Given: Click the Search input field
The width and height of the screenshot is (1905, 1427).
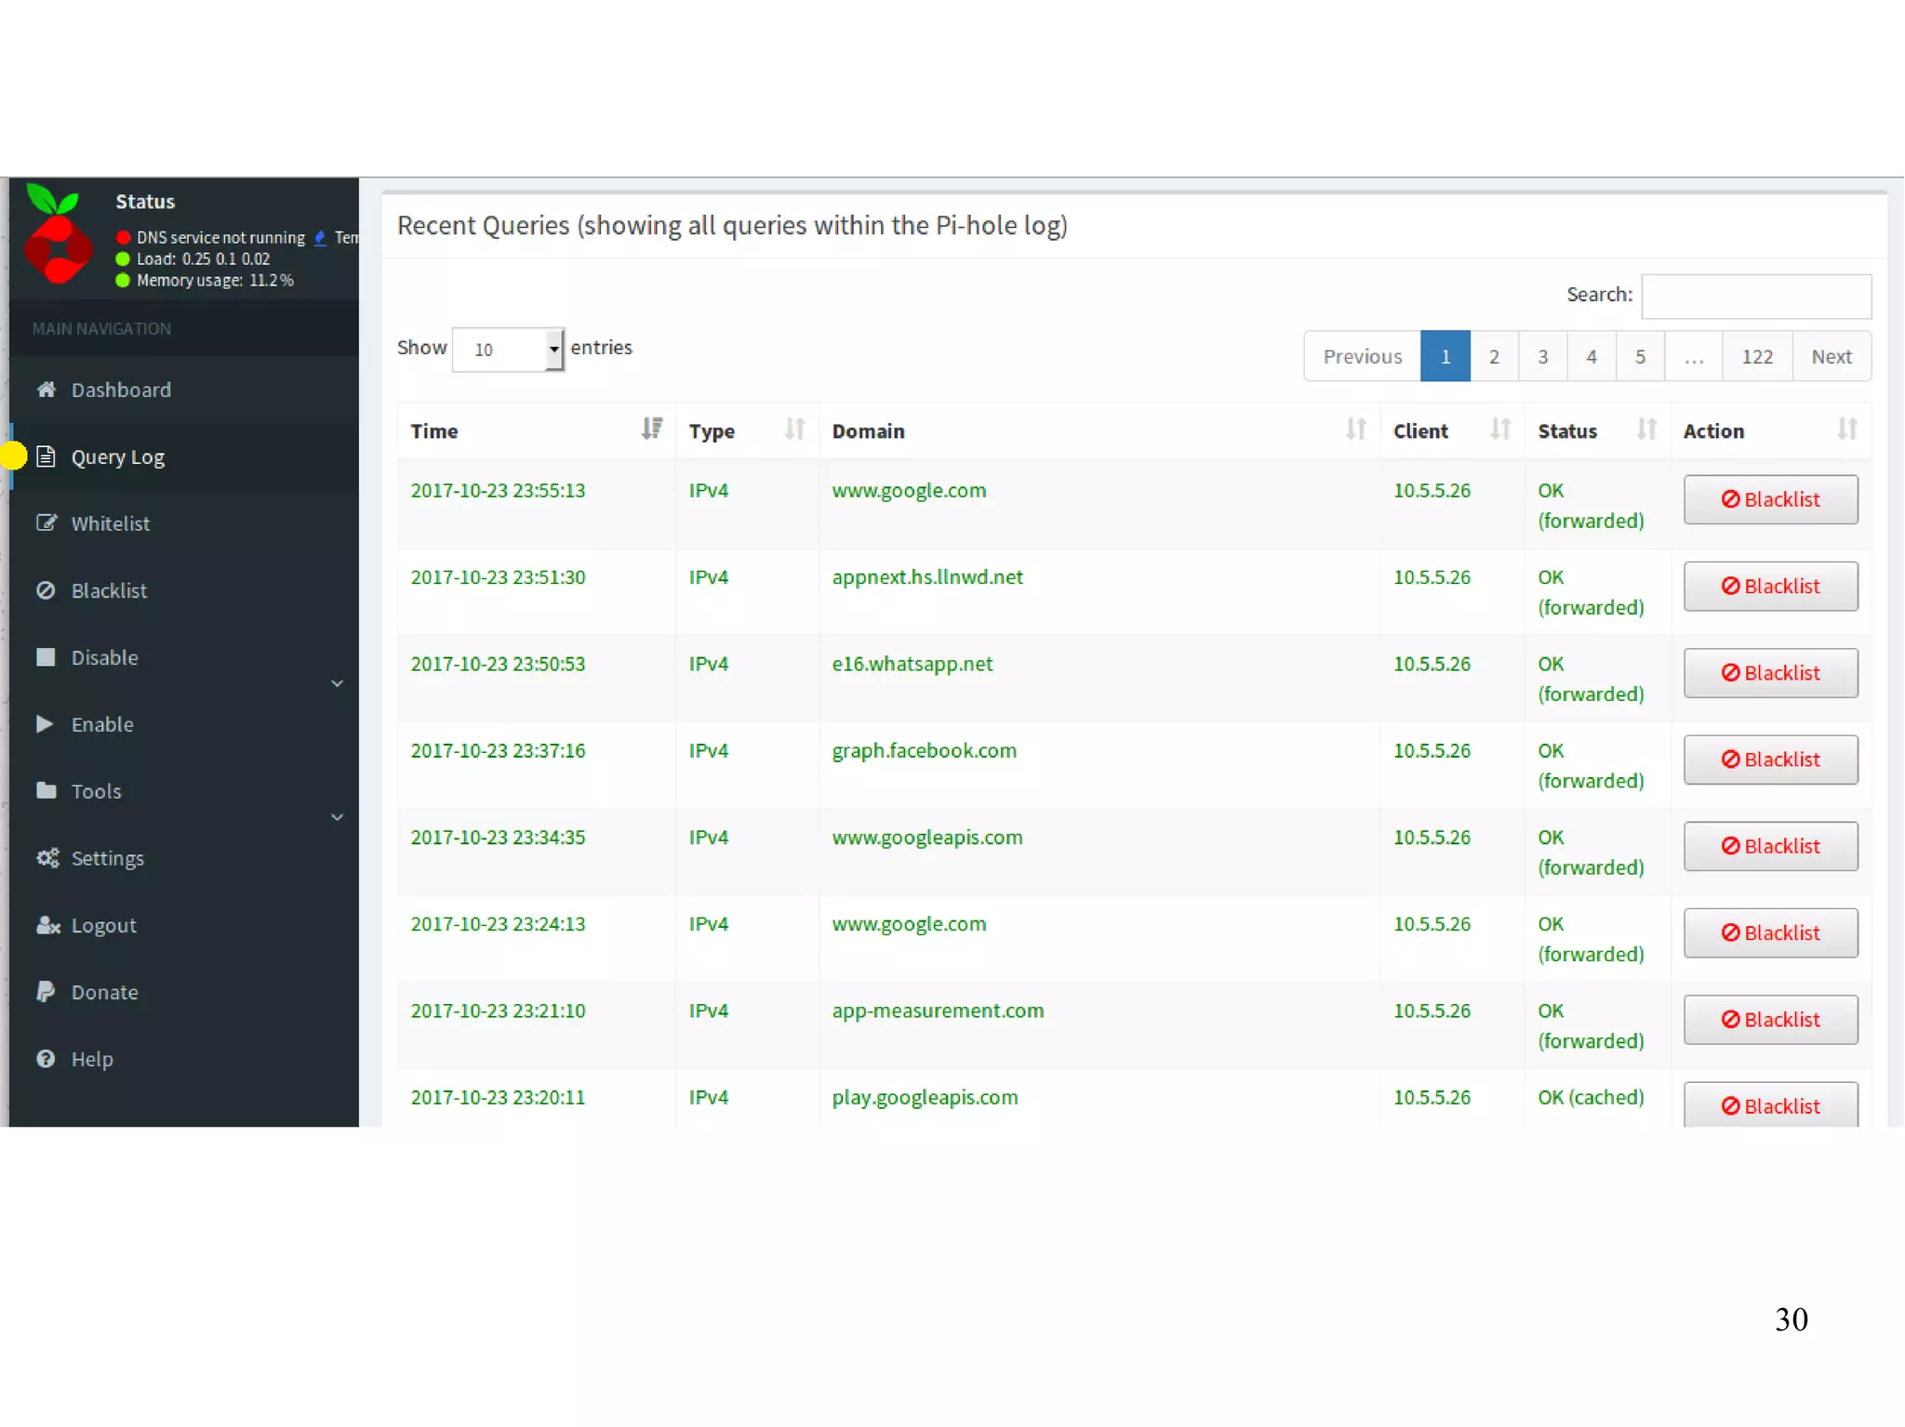Looking at the screenshot, I should coord(1755,296).
